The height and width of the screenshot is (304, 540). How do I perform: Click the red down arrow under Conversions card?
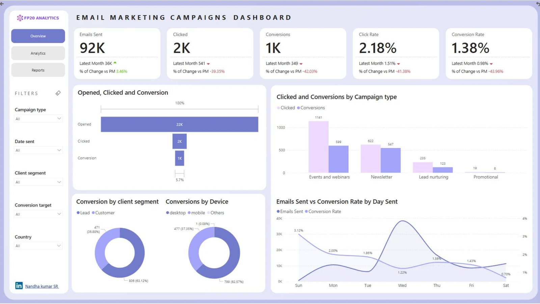point(301,64)
